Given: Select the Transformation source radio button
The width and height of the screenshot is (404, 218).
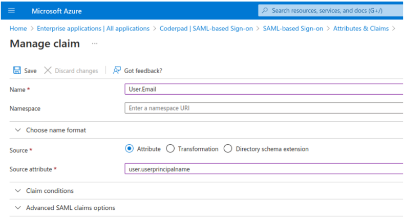Looking at the screenshot, I should [171, 149].
